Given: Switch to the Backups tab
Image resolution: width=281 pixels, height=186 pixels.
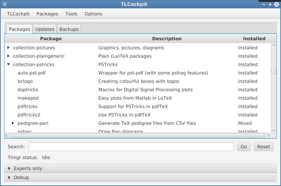Looking at the screenshot, I should coord(69,29).
